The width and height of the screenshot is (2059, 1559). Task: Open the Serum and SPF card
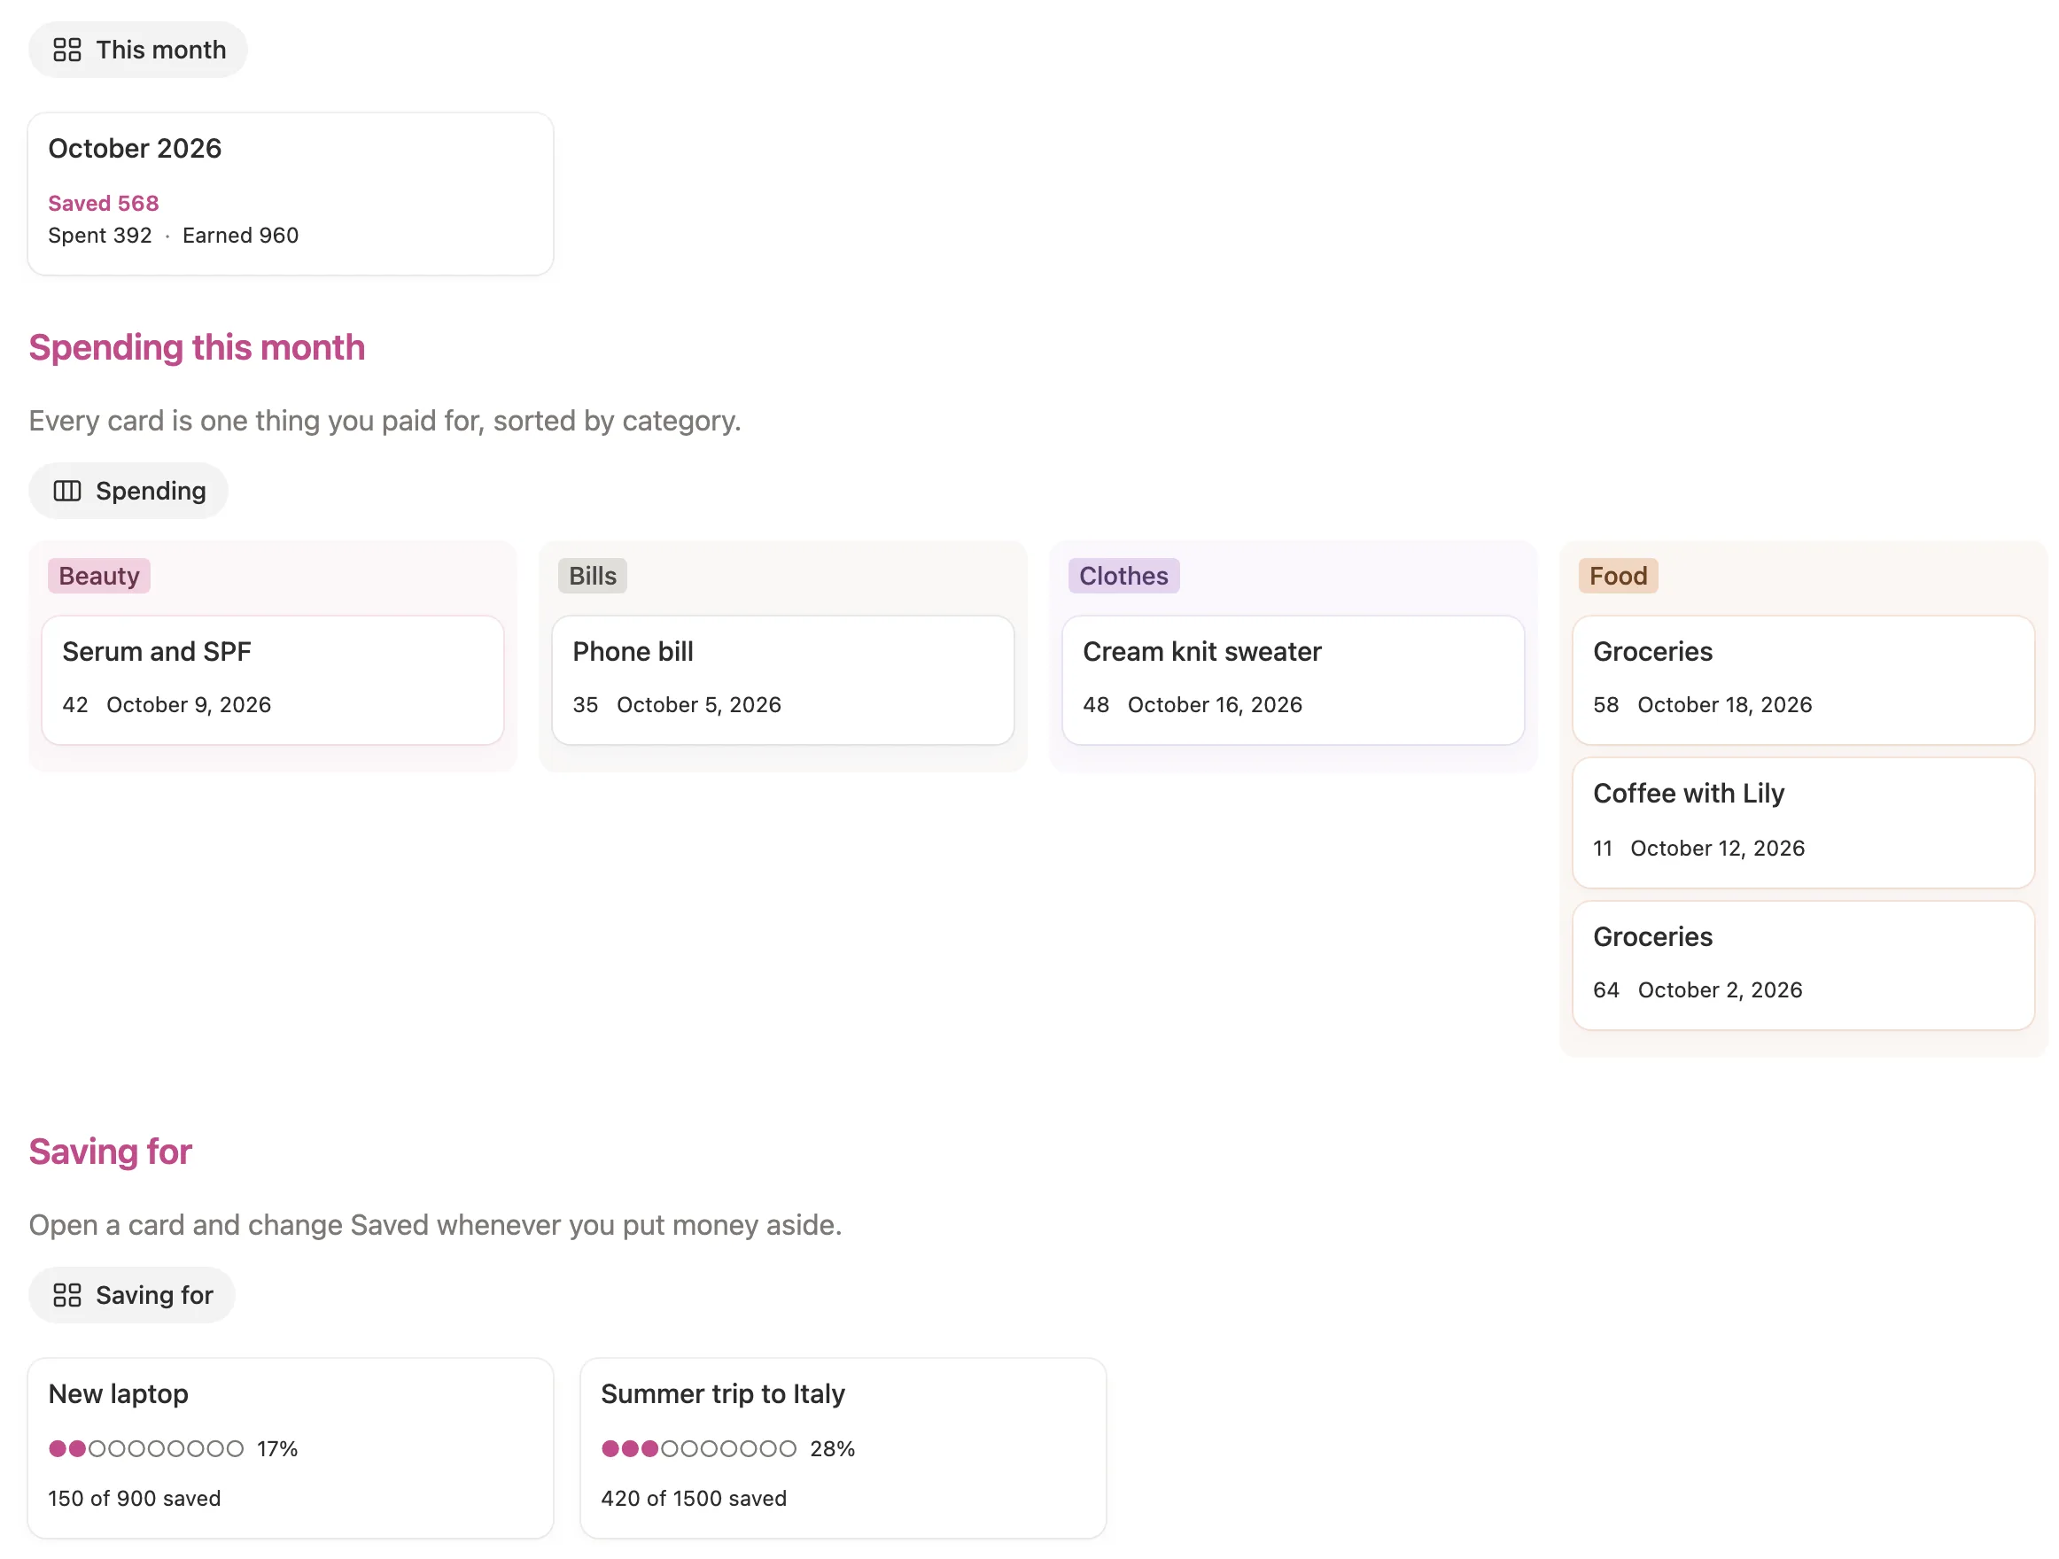point(273,679)
